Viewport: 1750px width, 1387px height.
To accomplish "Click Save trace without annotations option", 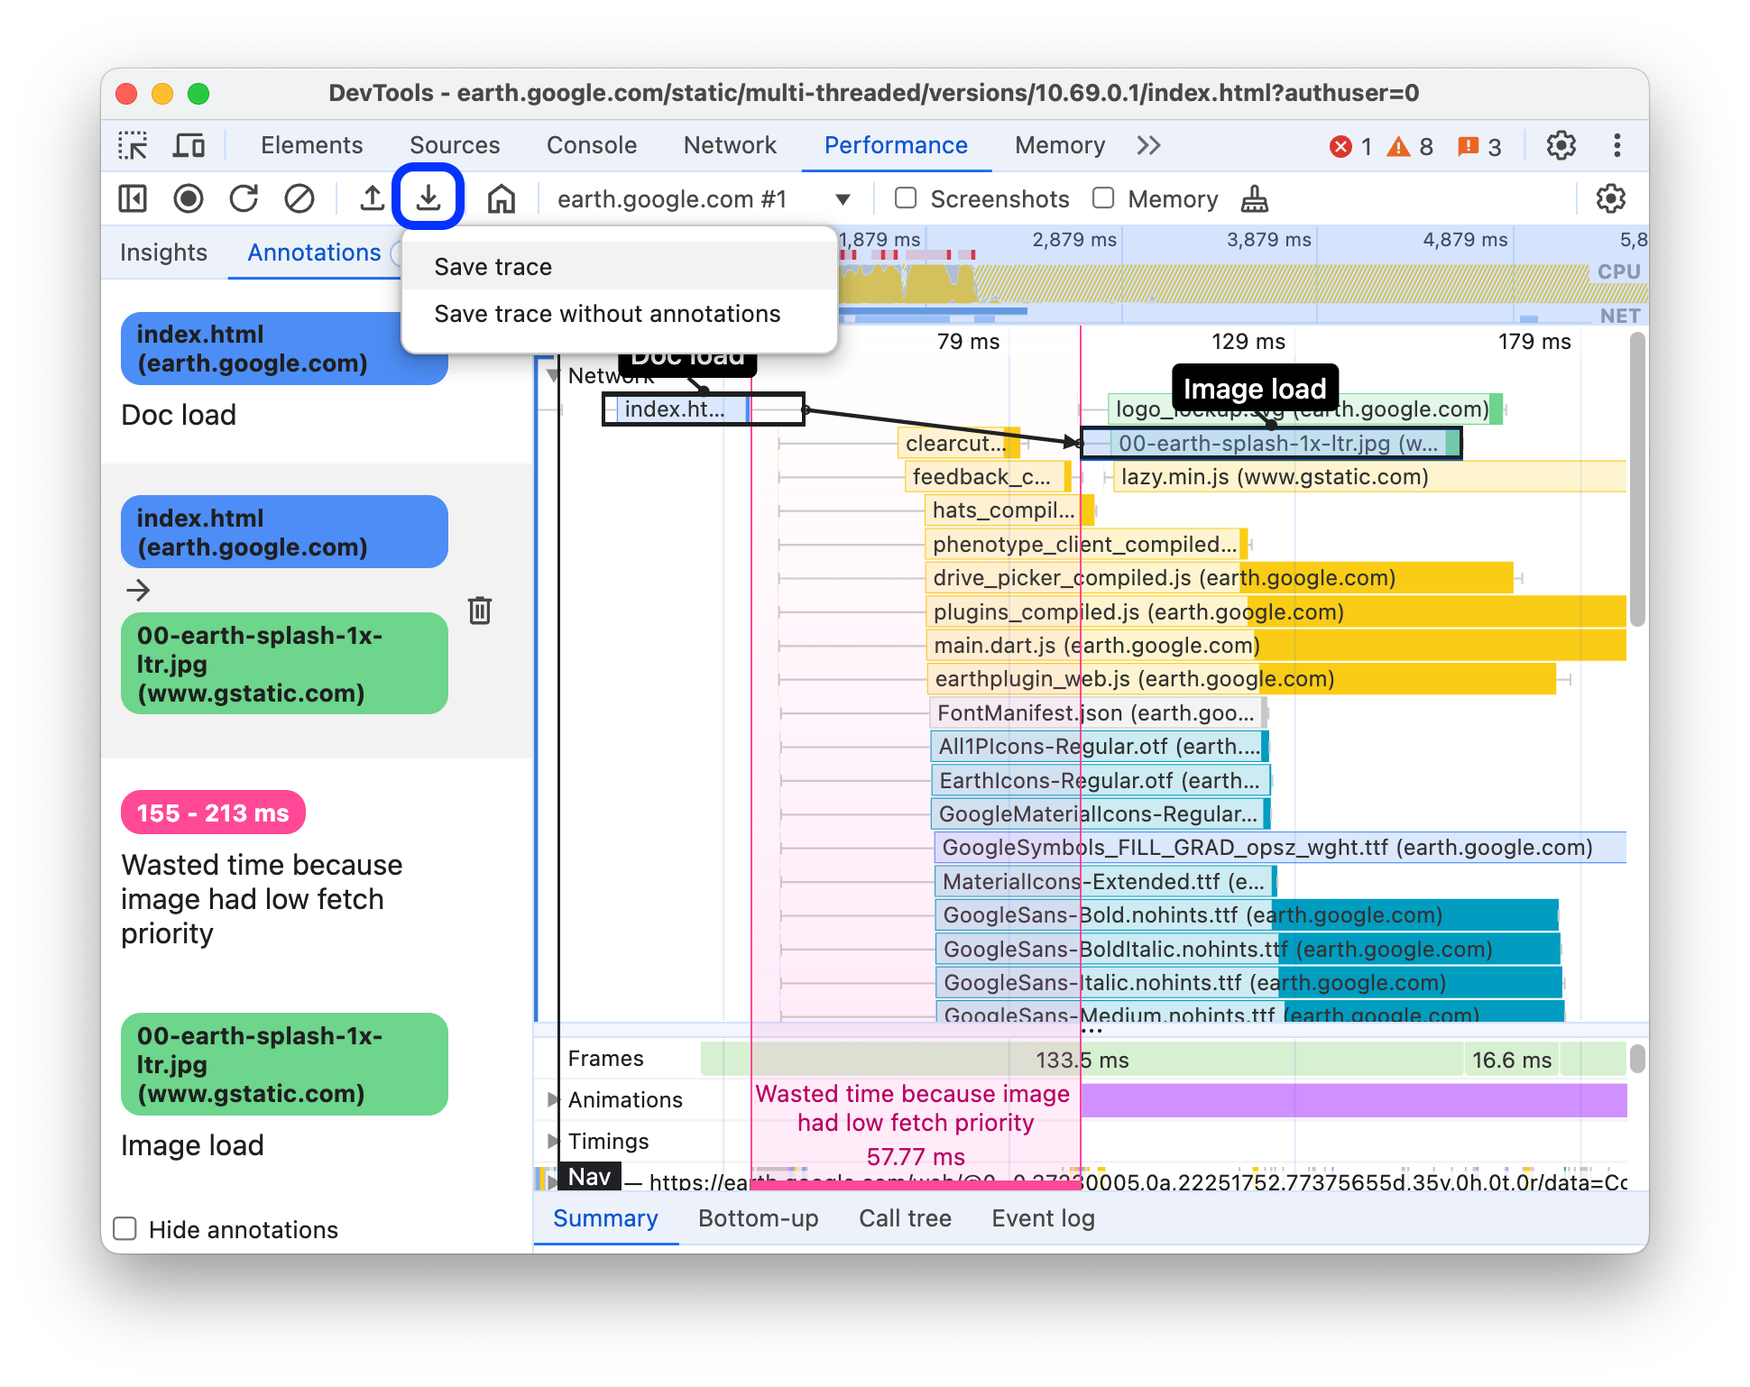I will tap(608, 314).
